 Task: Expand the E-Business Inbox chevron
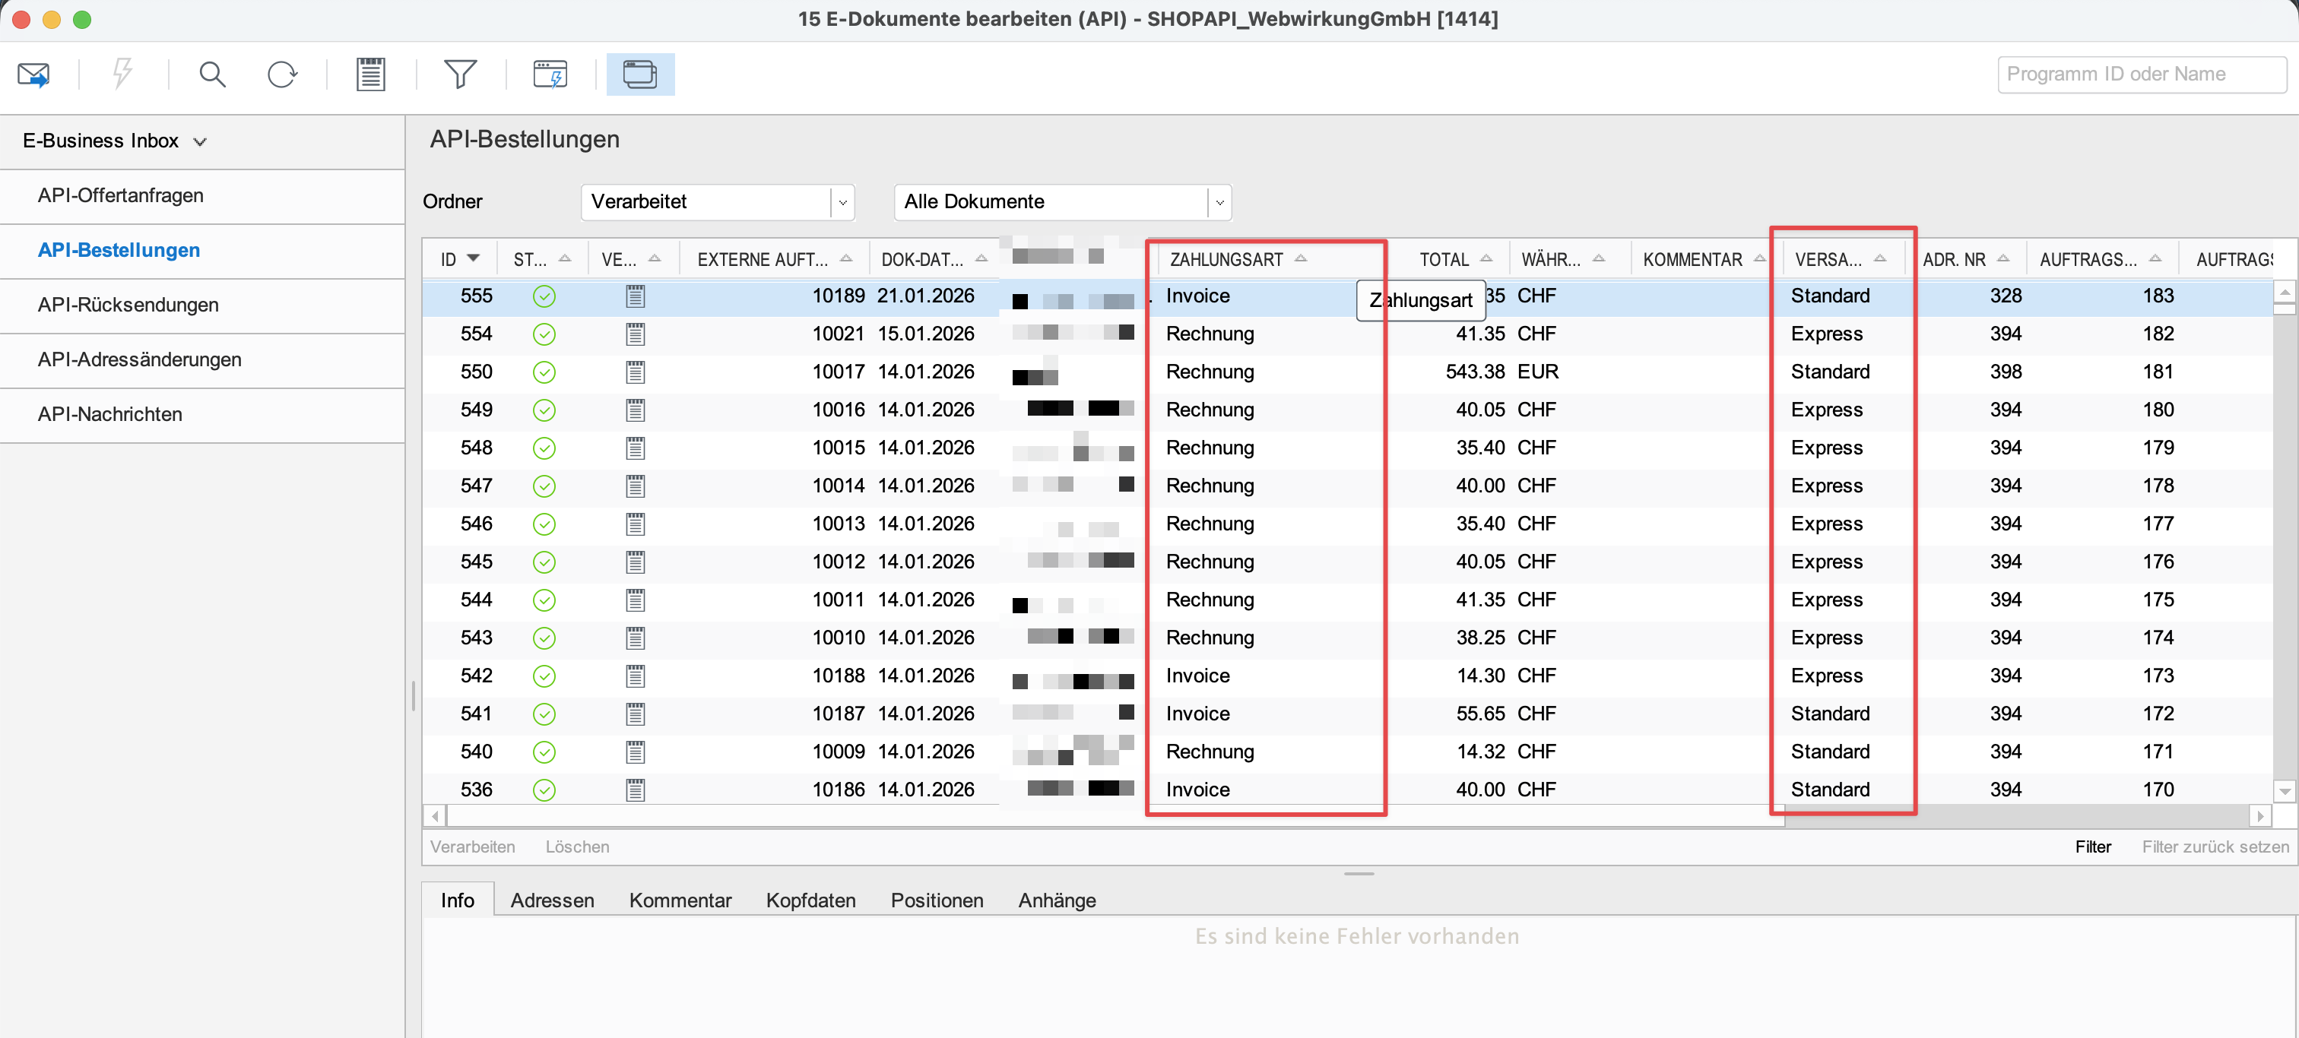click(x=200, y=142)
